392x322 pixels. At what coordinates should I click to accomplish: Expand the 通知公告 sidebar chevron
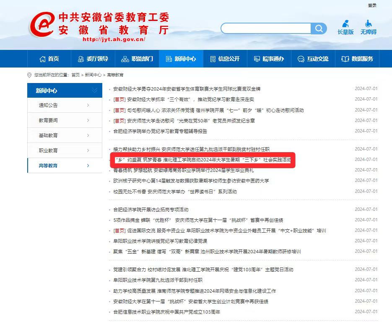pos(88,105)
